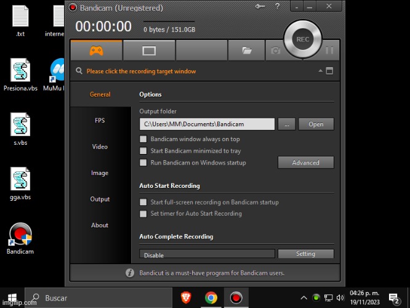The width and height of the screenshot is (410, 308).
Task: Click the Please click the recording target window text
Action: pyautogui.click(x=141, y=71)
